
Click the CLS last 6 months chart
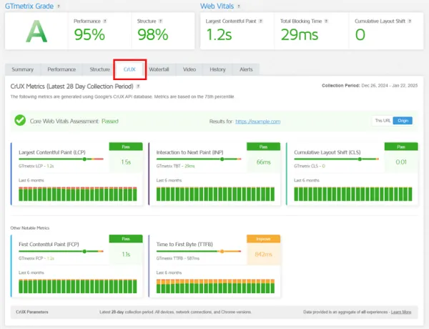point(353,194)
